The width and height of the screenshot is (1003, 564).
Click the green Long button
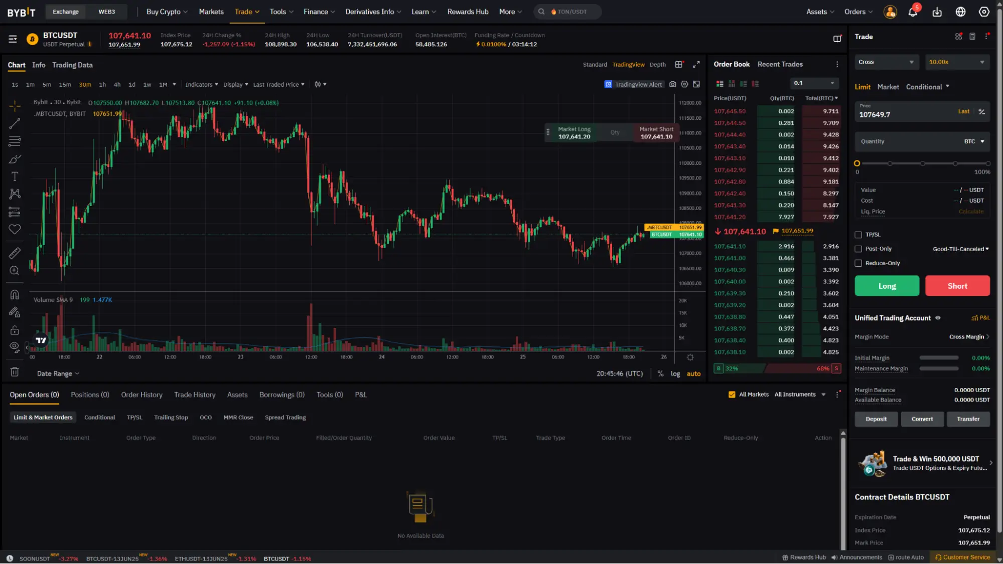887,286
